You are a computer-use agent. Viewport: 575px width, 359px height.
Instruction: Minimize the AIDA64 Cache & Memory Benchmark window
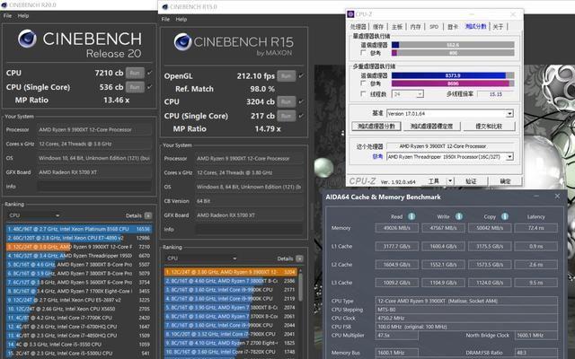tap(536, 197)
